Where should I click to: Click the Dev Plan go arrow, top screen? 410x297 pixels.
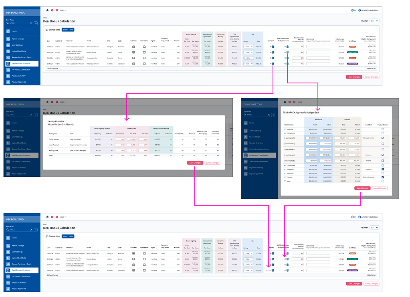tap(36, 23)
